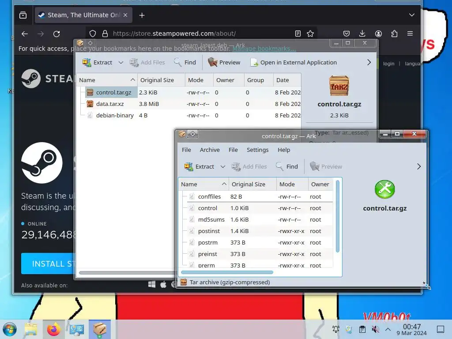452x339 pixels.
Task: Open Extract dropdown arrow in steam_latest.deb window
Action: click(121, 63)
